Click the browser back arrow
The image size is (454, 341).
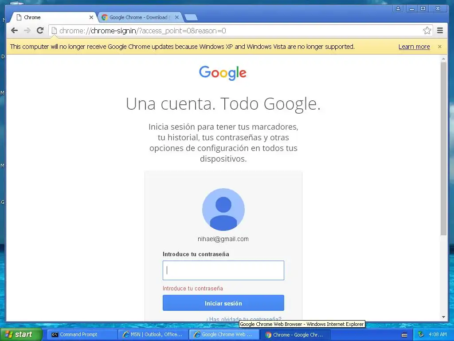[14, 31]
